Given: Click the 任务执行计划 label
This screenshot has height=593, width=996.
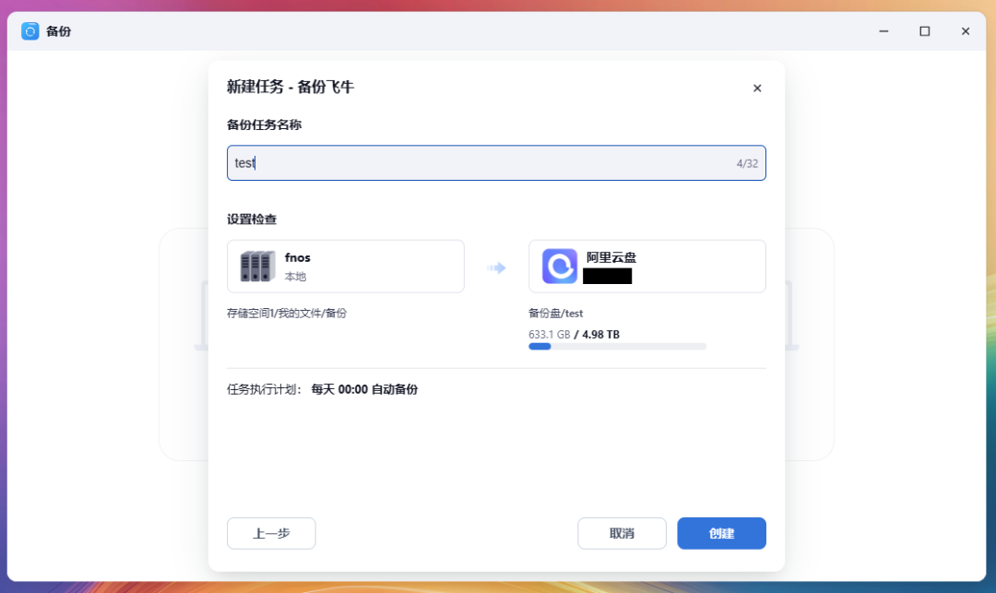Looking at the screenshot, I should click(265, 389).
